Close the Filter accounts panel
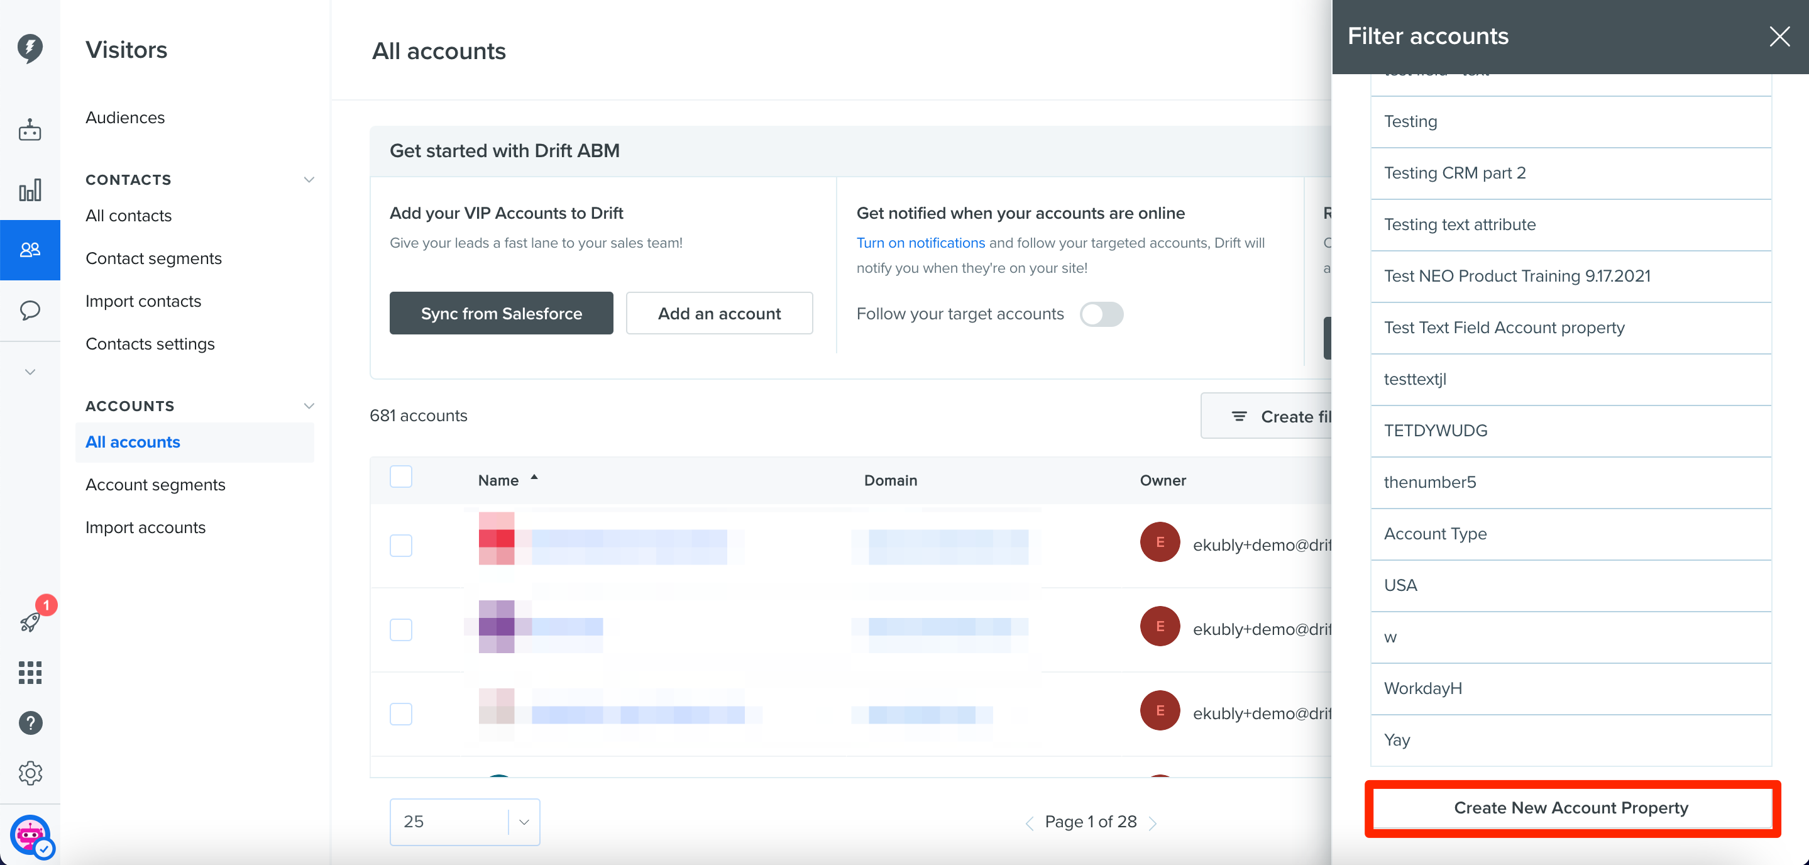 click(1779, 36)
